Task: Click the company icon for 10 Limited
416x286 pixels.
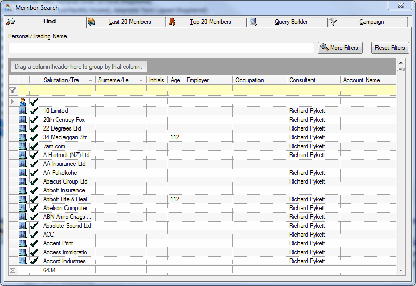Action: (x=23, y=111)
